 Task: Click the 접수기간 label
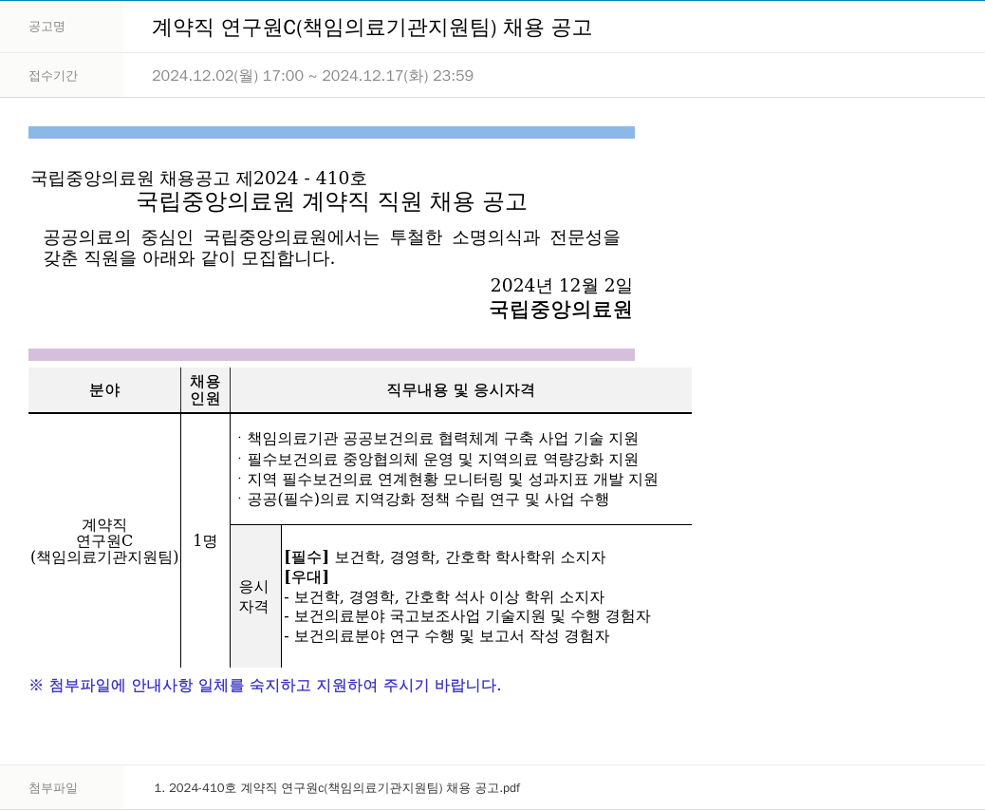click(53, 76)
